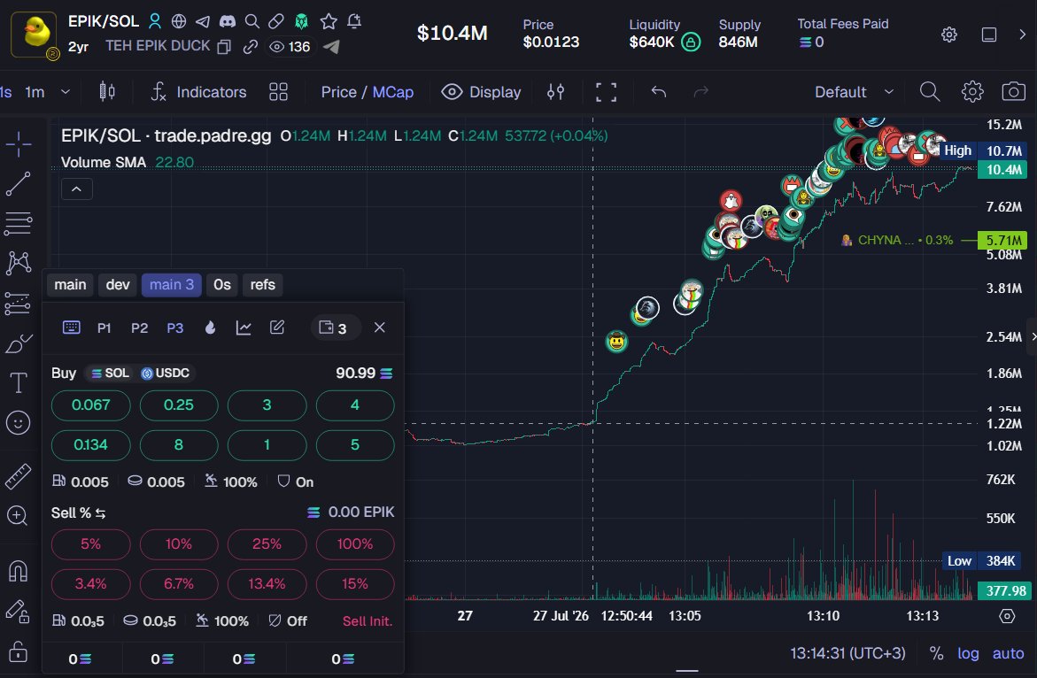Set a price alert with bell icon
Image resolution: width=1037 pixels, height=678 pixels.
tap(354, 21)
